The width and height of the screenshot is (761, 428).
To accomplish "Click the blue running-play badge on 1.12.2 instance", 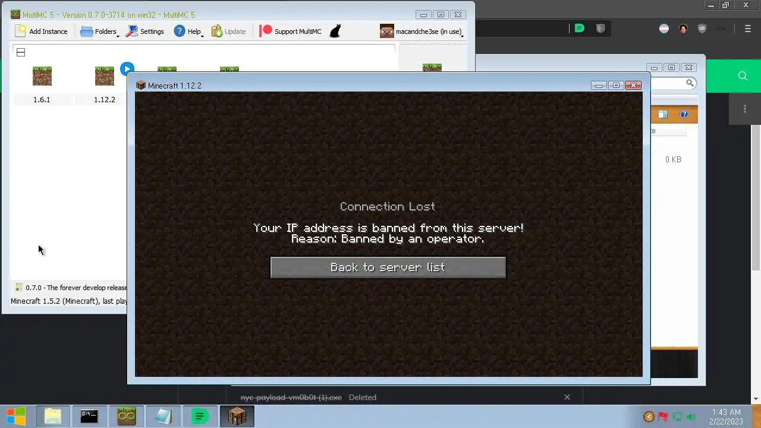I will [127, 68].
